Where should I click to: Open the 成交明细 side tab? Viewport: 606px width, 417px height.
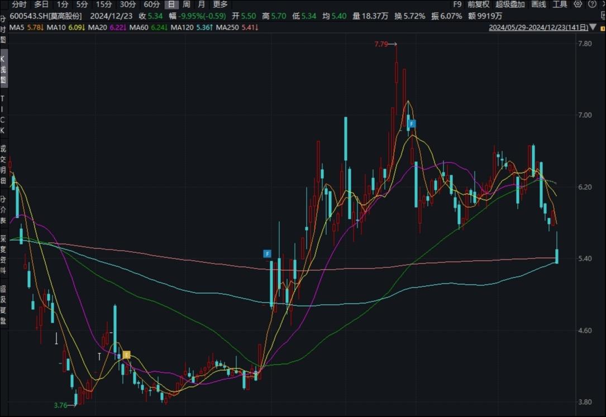point(3,165)
